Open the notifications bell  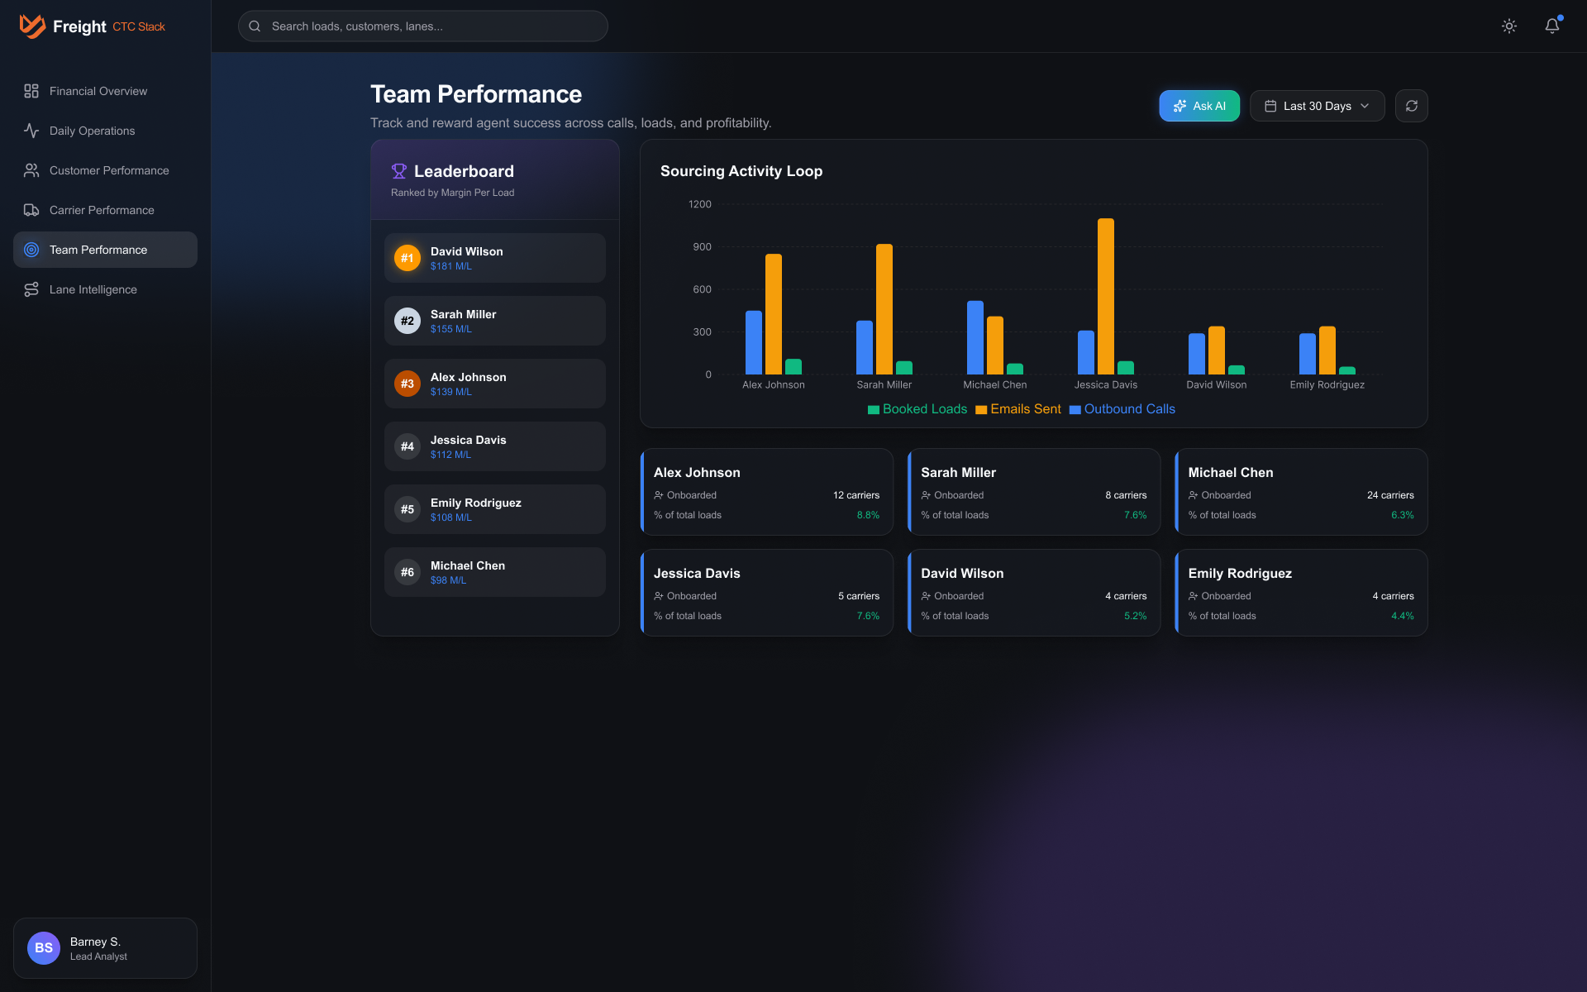pyautogui.click(x=1551, y=26)
